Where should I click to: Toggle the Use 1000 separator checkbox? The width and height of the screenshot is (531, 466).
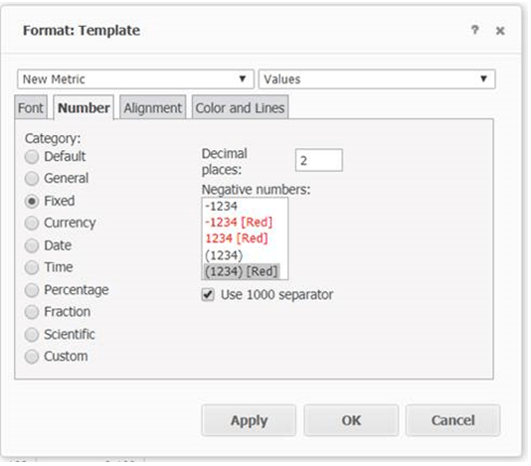pos(208,294)
